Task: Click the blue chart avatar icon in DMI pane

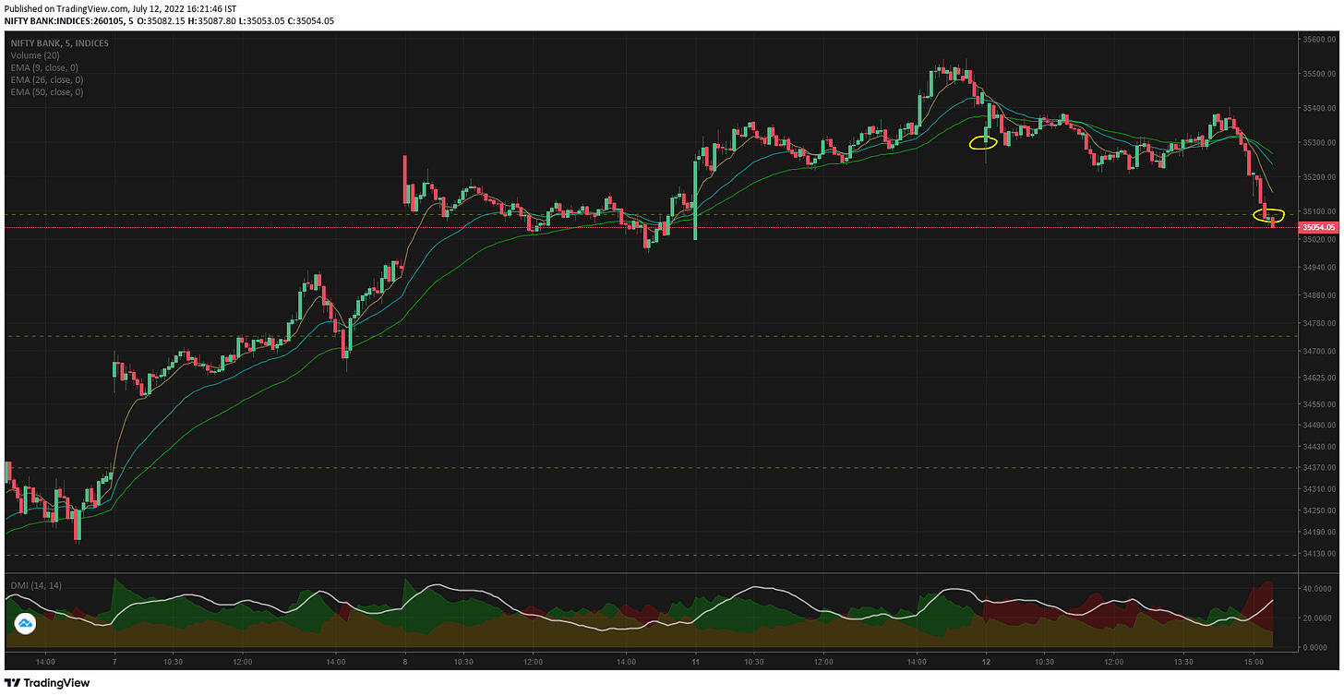Action: 26,624
